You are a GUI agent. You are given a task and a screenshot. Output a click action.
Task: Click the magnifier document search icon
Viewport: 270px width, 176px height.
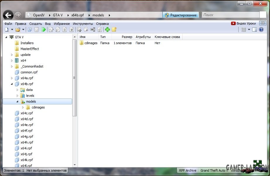[58, 30]
